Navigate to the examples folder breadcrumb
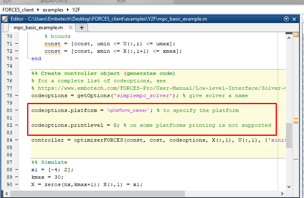This screenshot has height=198, width=304. tap(53, 9)
